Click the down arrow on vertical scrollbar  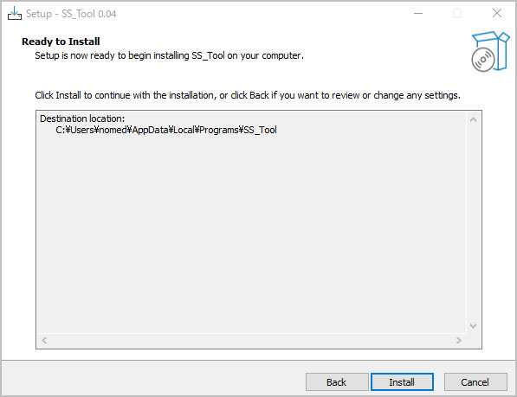(473, 325)
